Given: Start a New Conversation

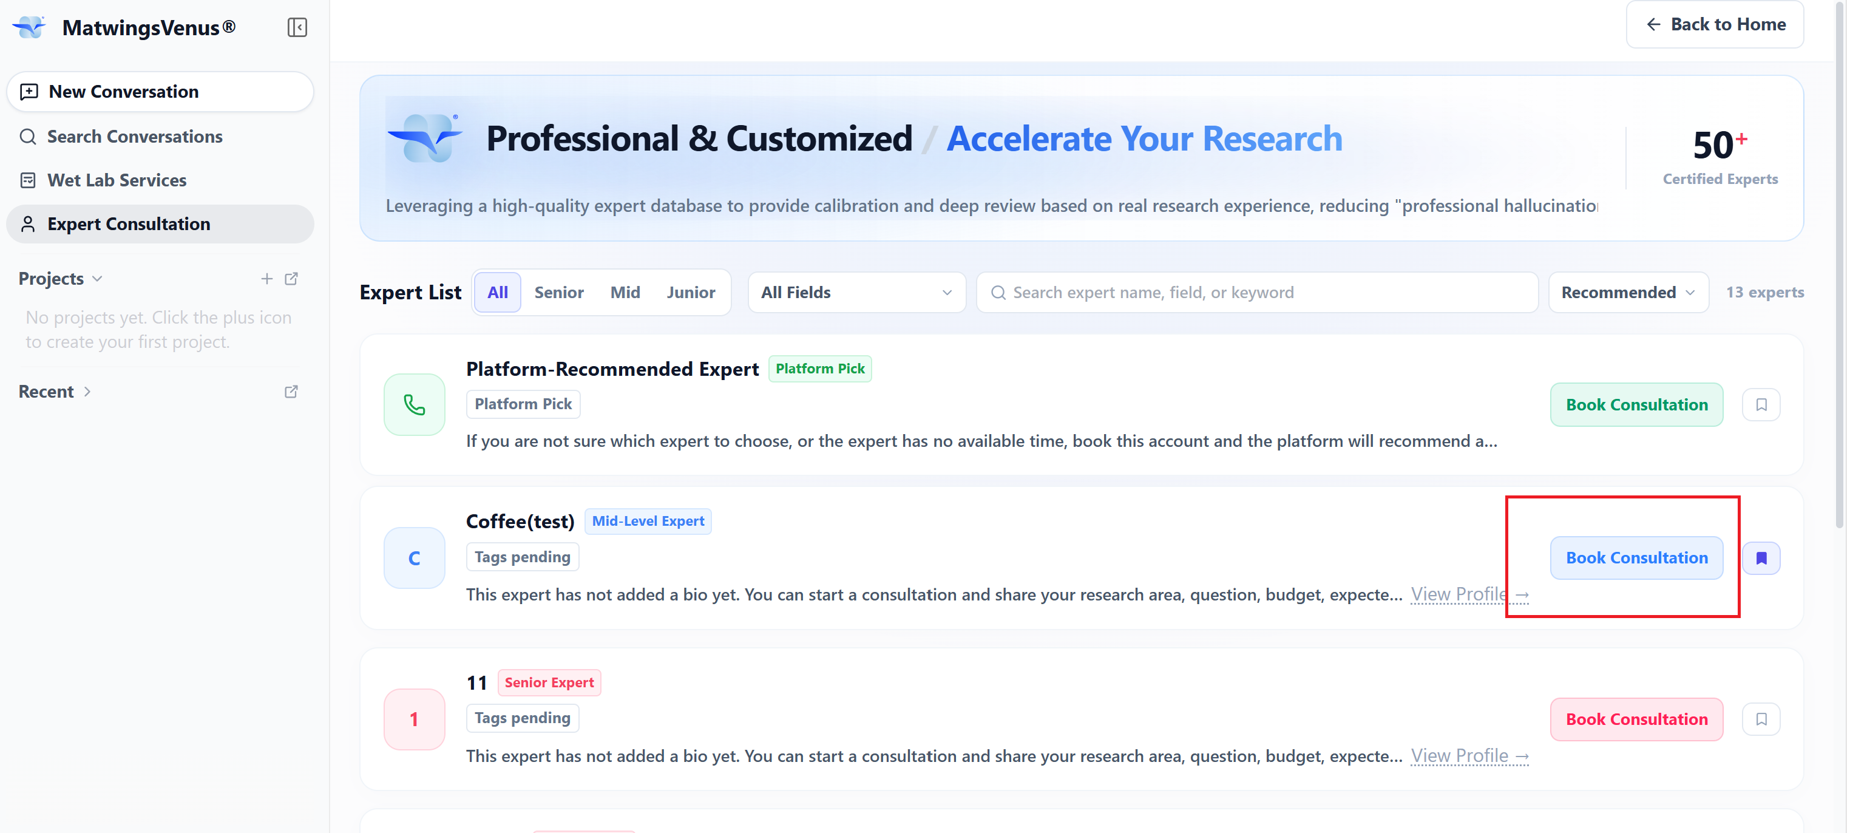Looking at the screenshot, I should [x=160, y=91].
